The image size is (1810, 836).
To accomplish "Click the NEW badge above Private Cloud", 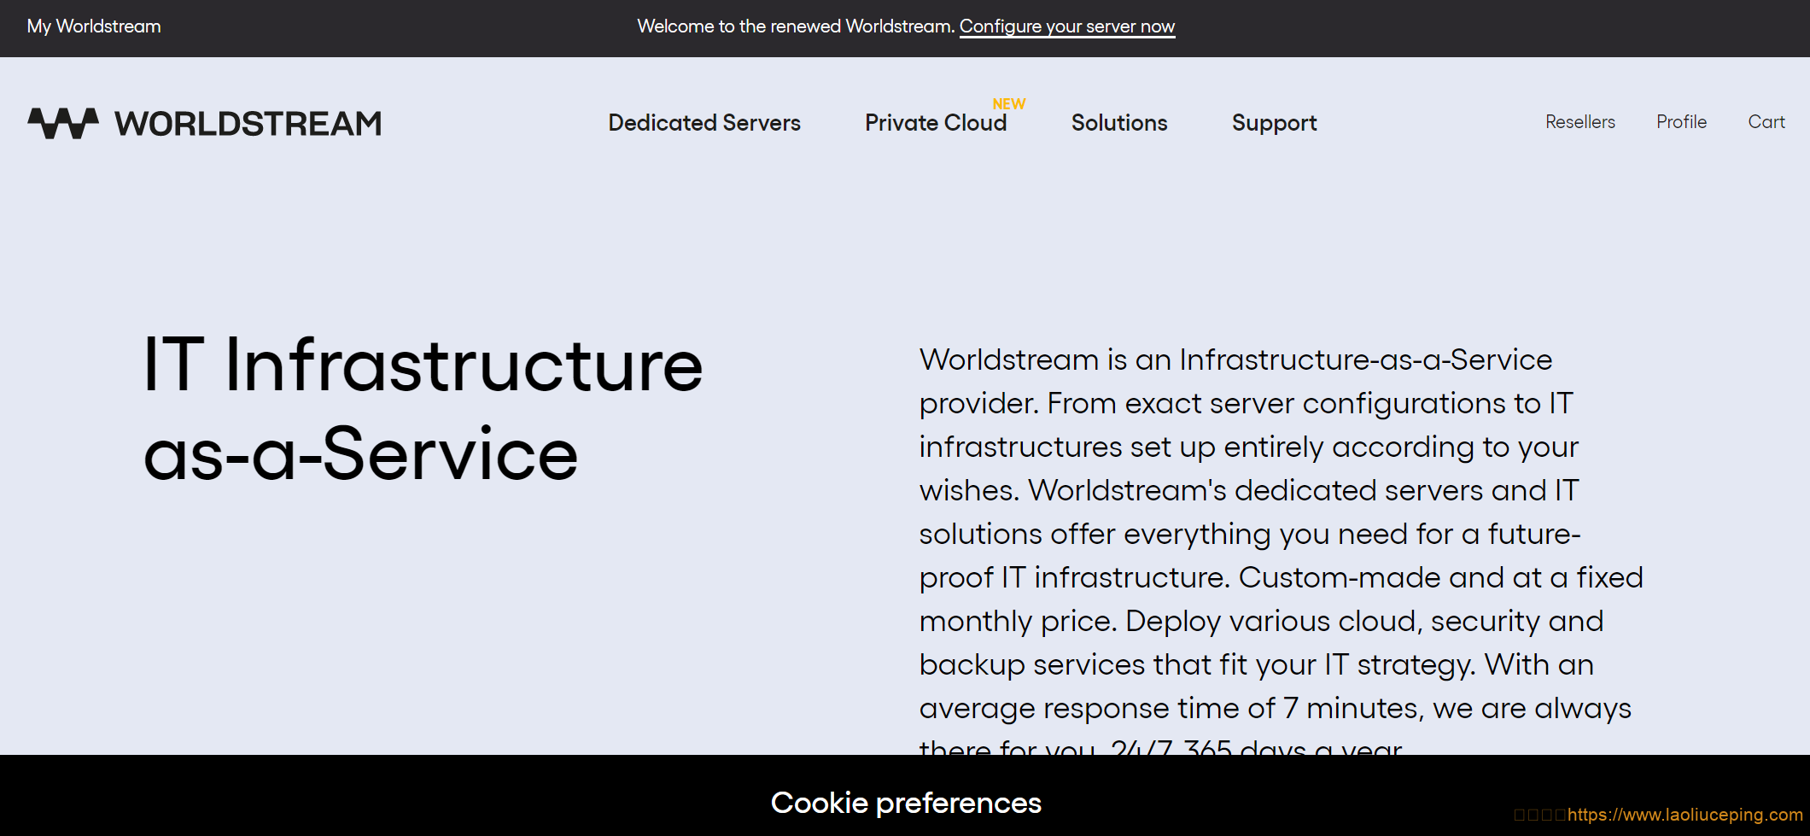I will 1008,104.
